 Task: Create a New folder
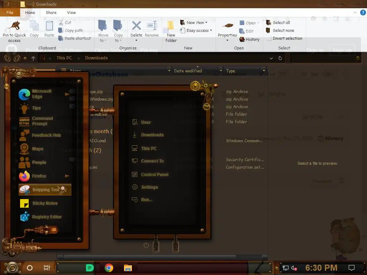171,32
